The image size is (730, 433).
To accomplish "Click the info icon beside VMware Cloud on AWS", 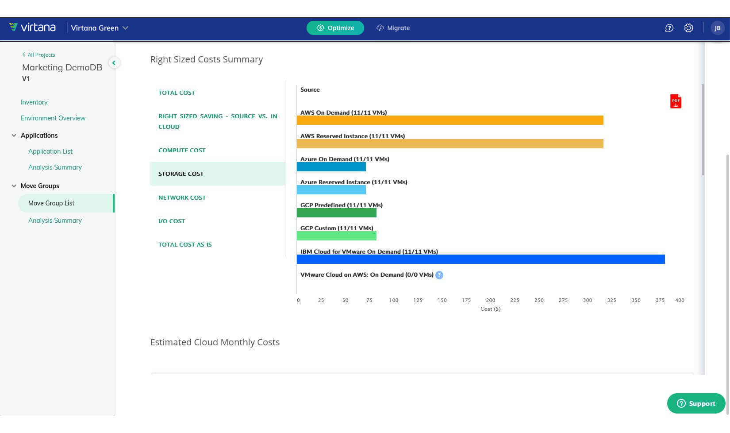I will tap(439, 275).
